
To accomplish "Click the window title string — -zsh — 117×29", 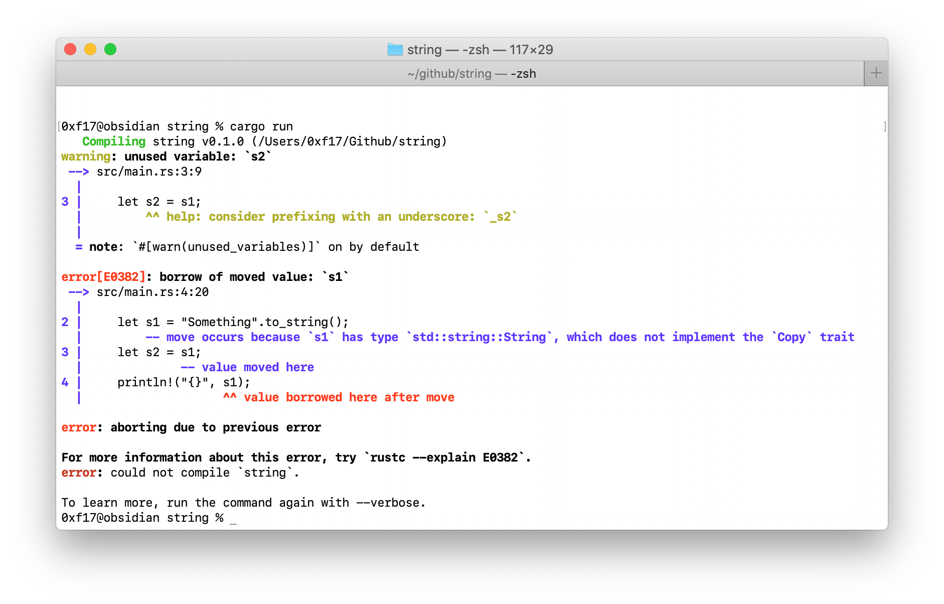I will pos(480,50).
